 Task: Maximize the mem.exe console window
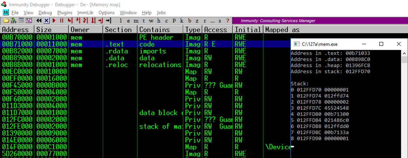click(x=381, y=44)
